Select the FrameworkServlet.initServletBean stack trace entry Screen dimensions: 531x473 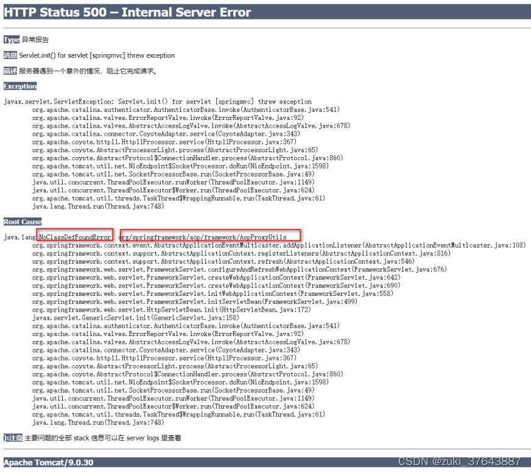[183, 301]
